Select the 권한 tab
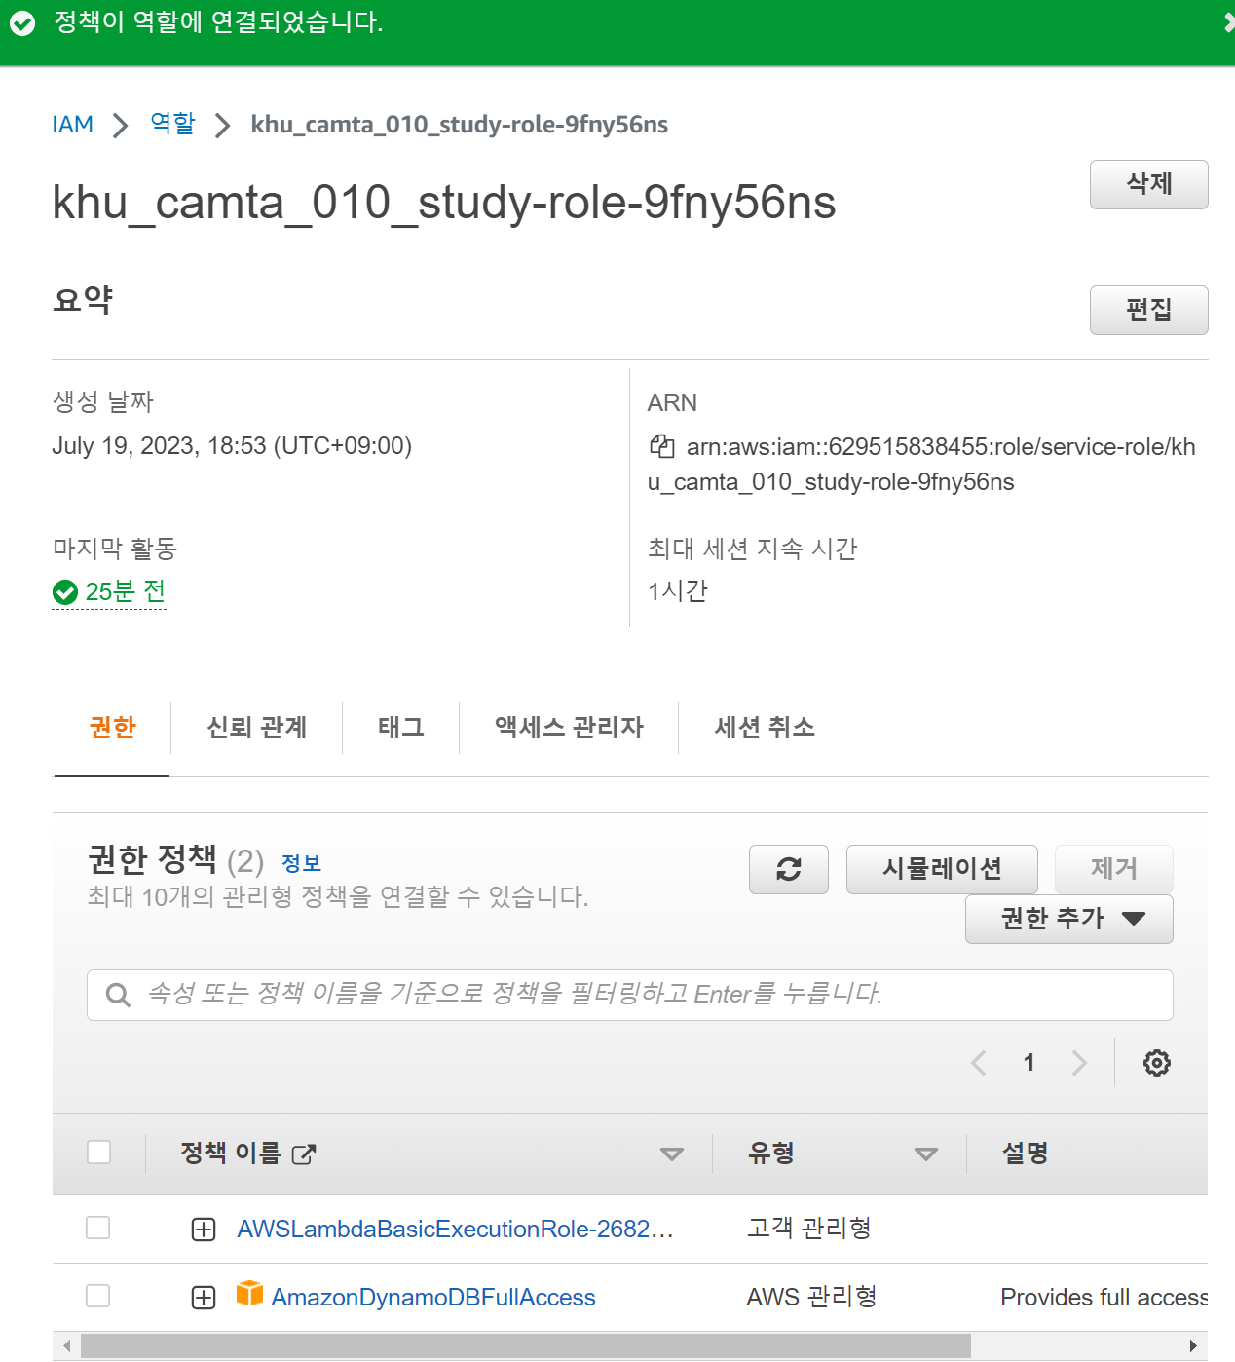 tap(112, 728)
